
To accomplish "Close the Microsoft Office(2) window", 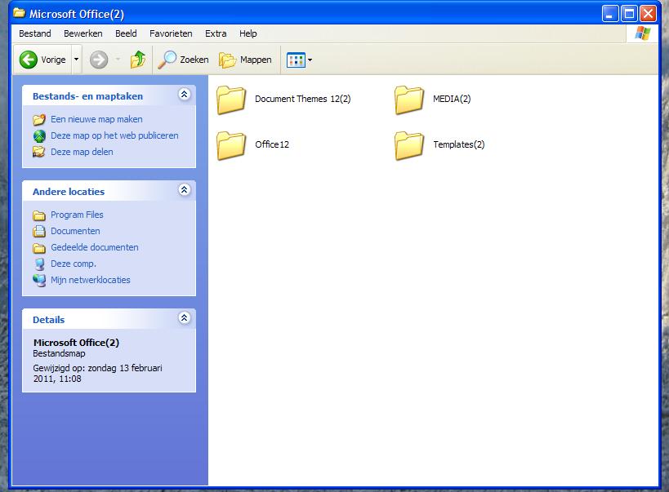I will click(648, 14).
